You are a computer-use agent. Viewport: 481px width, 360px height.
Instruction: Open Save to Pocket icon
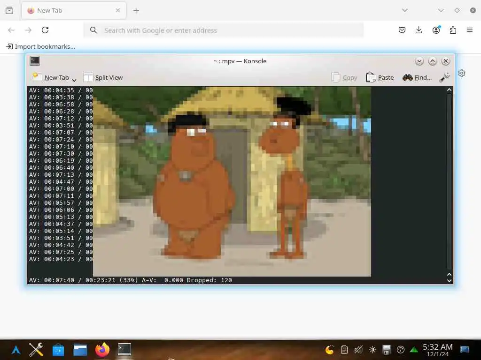pos(402,30)
